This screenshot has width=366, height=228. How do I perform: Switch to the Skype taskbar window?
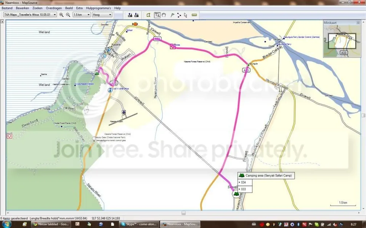tap(139, 224)
